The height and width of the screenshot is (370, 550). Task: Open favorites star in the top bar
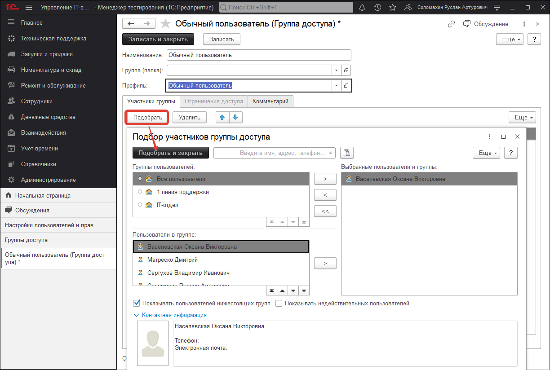pos(392,7)
